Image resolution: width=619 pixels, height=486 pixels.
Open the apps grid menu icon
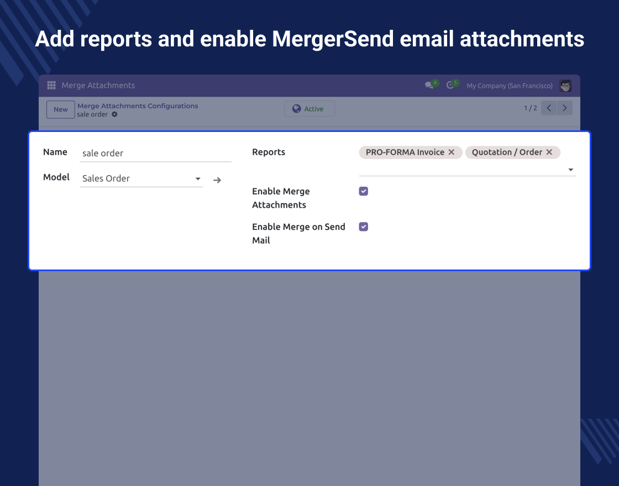51,85
